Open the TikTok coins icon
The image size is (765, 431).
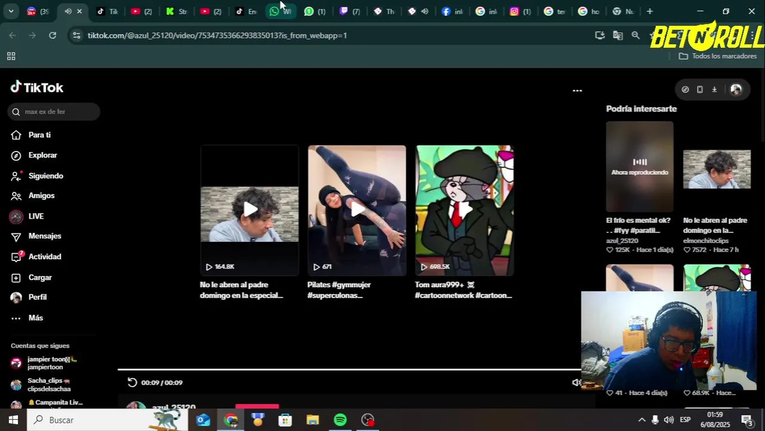685,89
